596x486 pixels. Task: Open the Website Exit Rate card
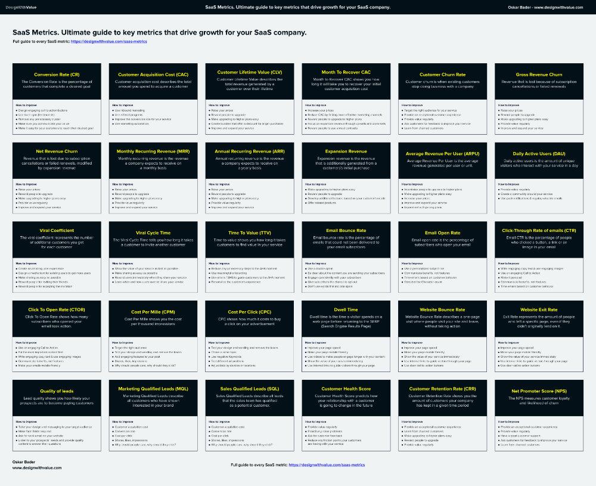pyautogui.click(x=539, y=309)
